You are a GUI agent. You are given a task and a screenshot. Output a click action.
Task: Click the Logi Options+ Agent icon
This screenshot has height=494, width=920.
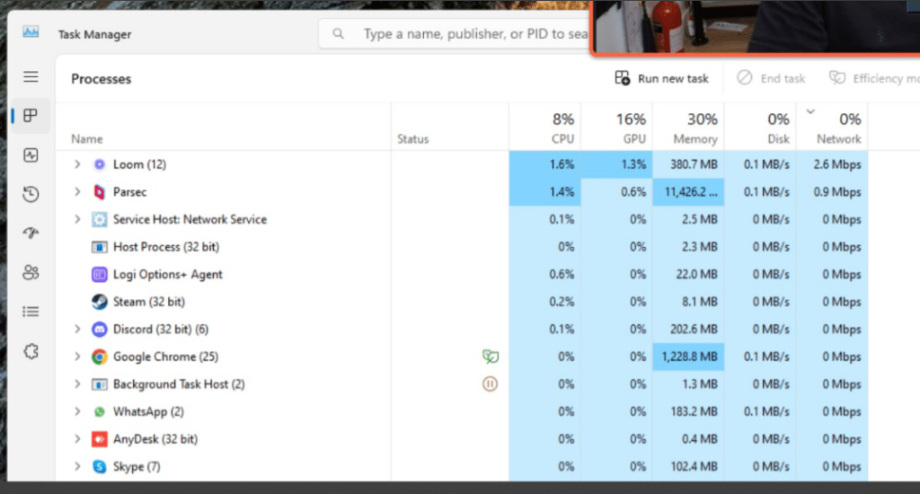coord(99,274)
